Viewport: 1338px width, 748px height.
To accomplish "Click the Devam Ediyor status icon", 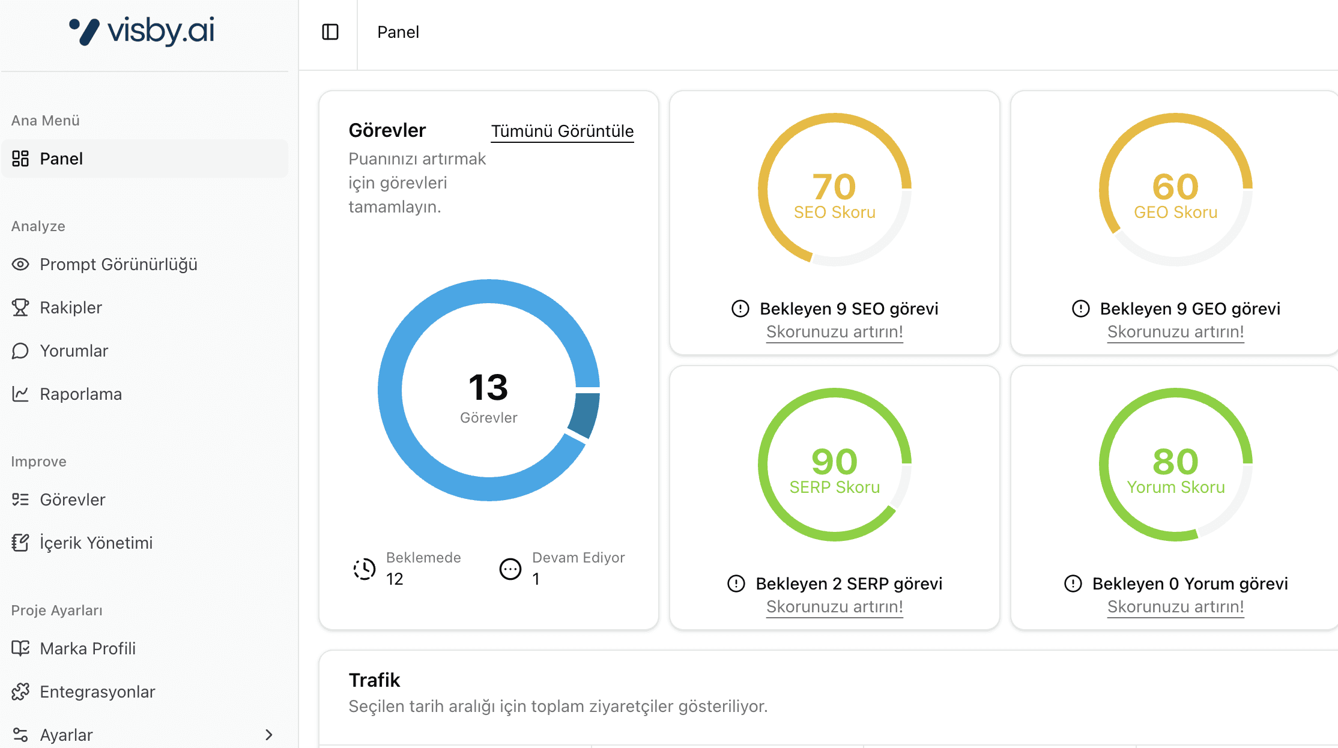I will (x=510, y=569).
